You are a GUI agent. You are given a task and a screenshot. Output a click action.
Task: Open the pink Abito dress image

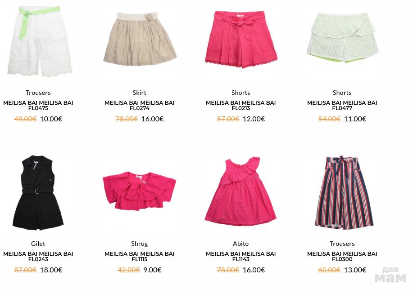point(241,191)
